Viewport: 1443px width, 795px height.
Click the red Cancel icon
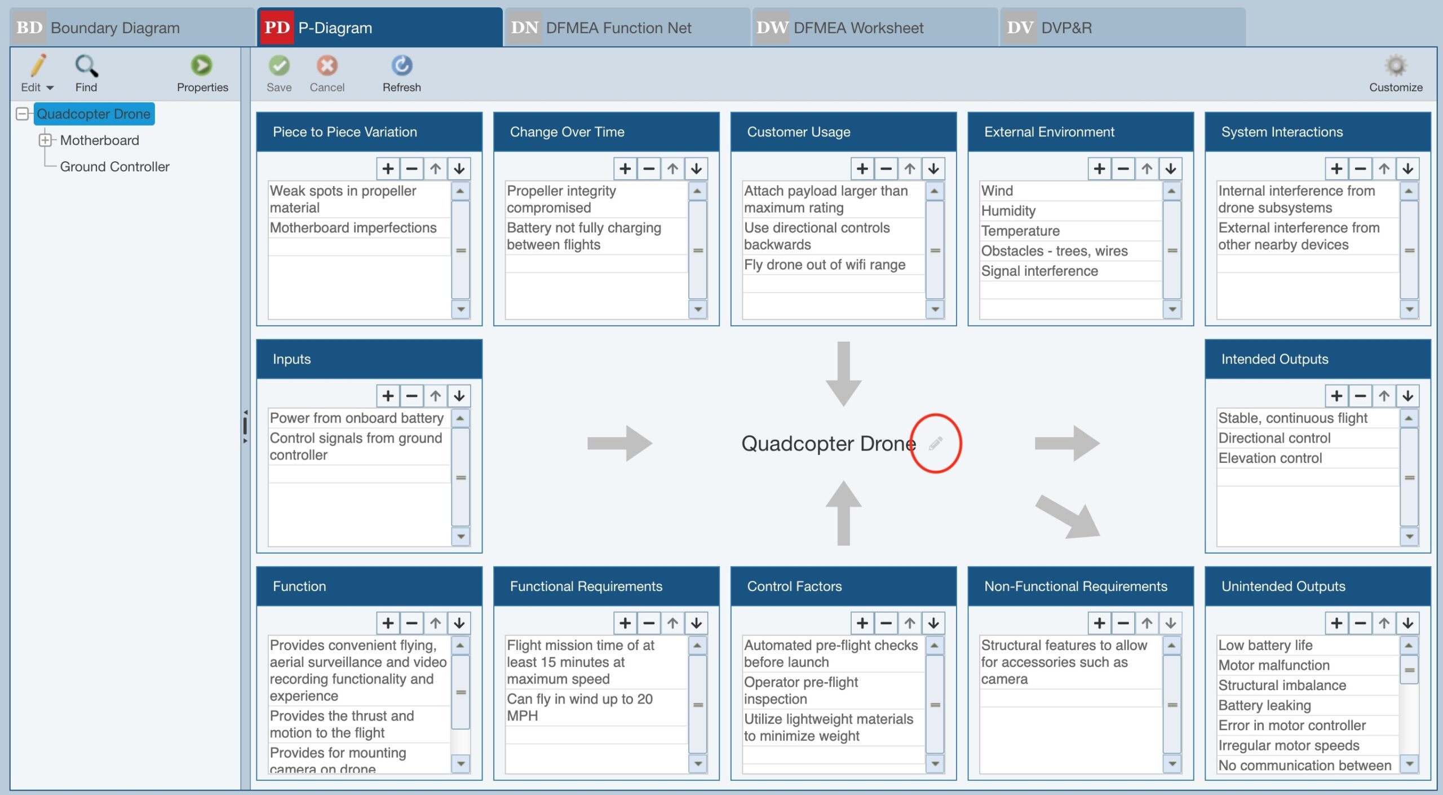327,66
